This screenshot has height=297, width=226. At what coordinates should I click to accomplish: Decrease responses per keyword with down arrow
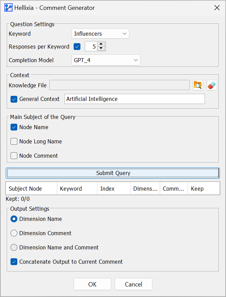(x=101, y=49)
